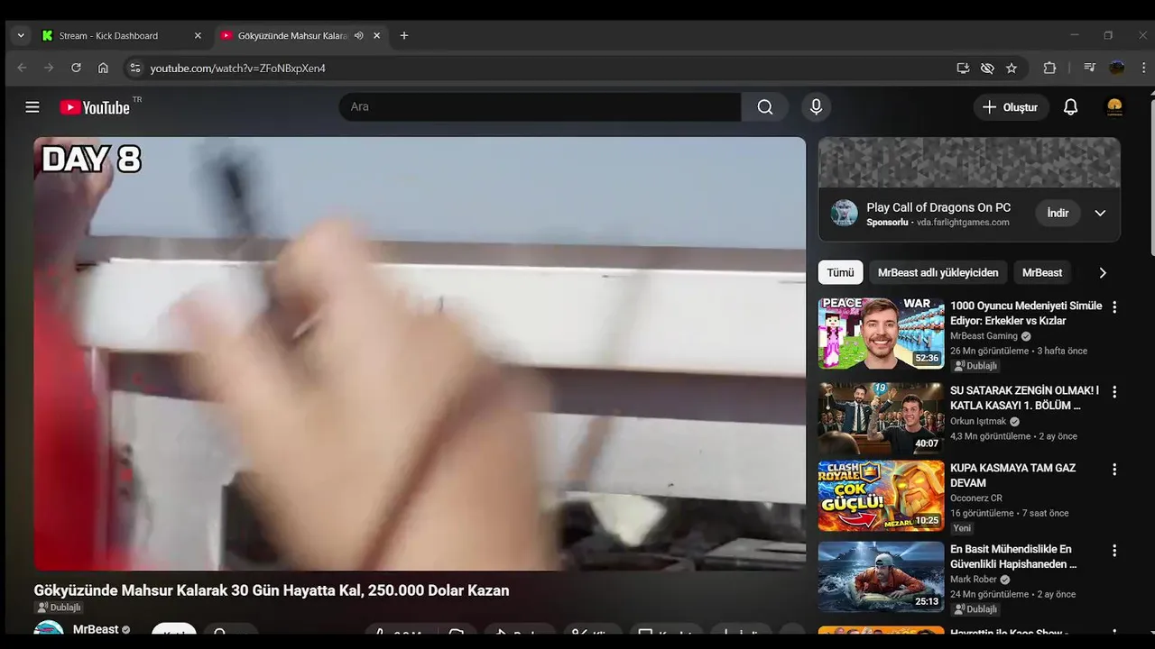The width and height of the screenshot is (1155, 649).
Task: Mute the YouTube tab audio icon
Action: point(358,36)
